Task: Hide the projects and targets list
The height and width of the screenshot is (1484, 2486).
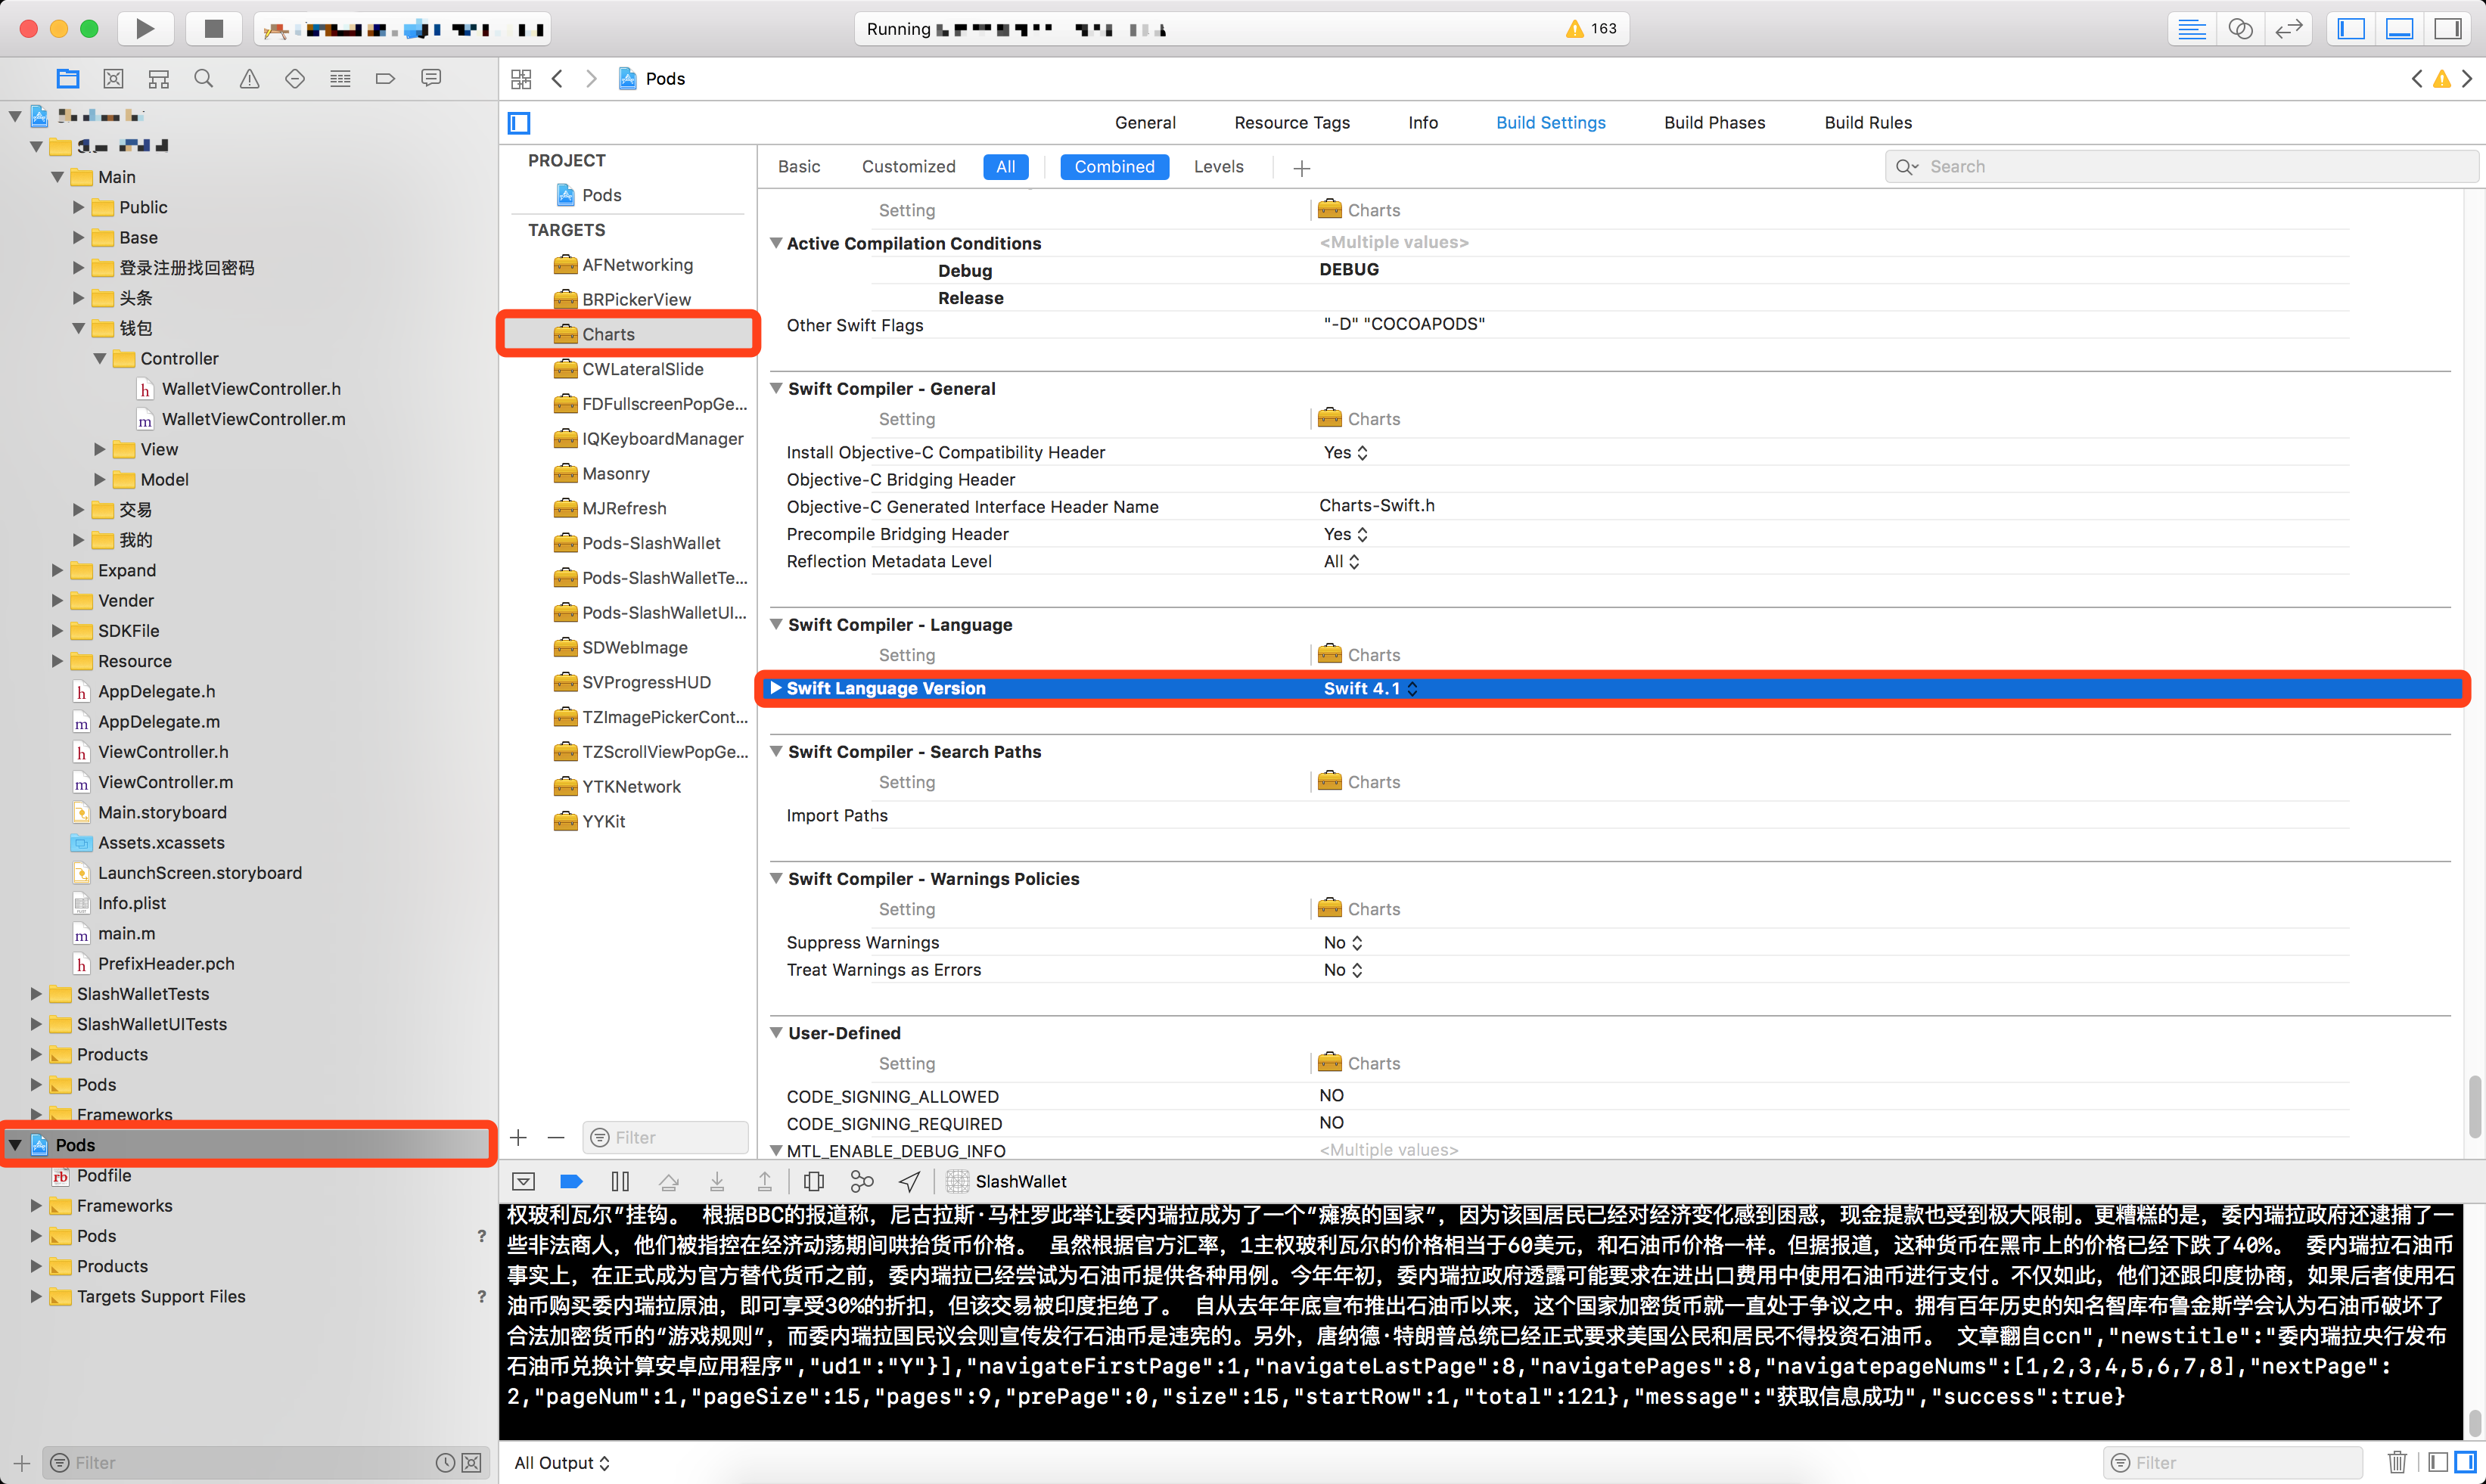Action: (x=519, y=123)
